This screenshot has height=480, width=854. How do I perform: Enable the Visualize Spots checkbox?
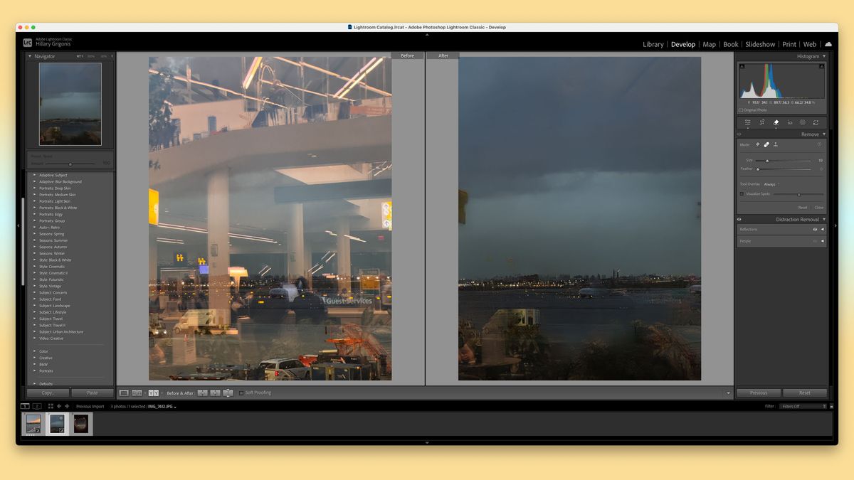click(742, 193)
